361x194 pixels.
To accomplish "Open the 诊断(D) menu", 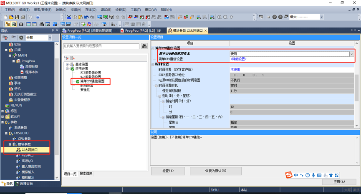I will [x=121, y=10].
